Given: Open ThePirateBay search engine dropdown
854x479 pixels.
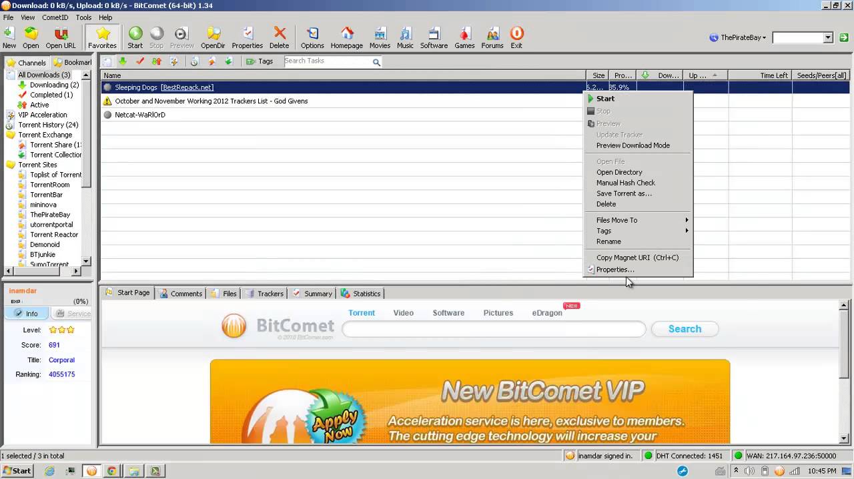Looking at the screenshot, I should [x=738, y=38].
